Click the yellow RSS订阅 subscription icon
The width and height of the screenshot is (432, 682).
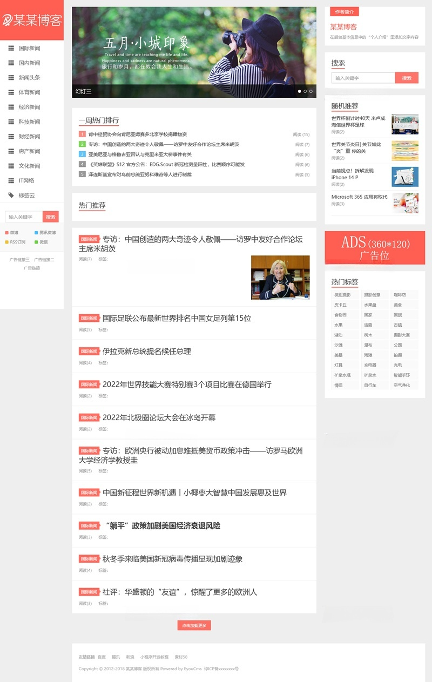click(6, 242)
